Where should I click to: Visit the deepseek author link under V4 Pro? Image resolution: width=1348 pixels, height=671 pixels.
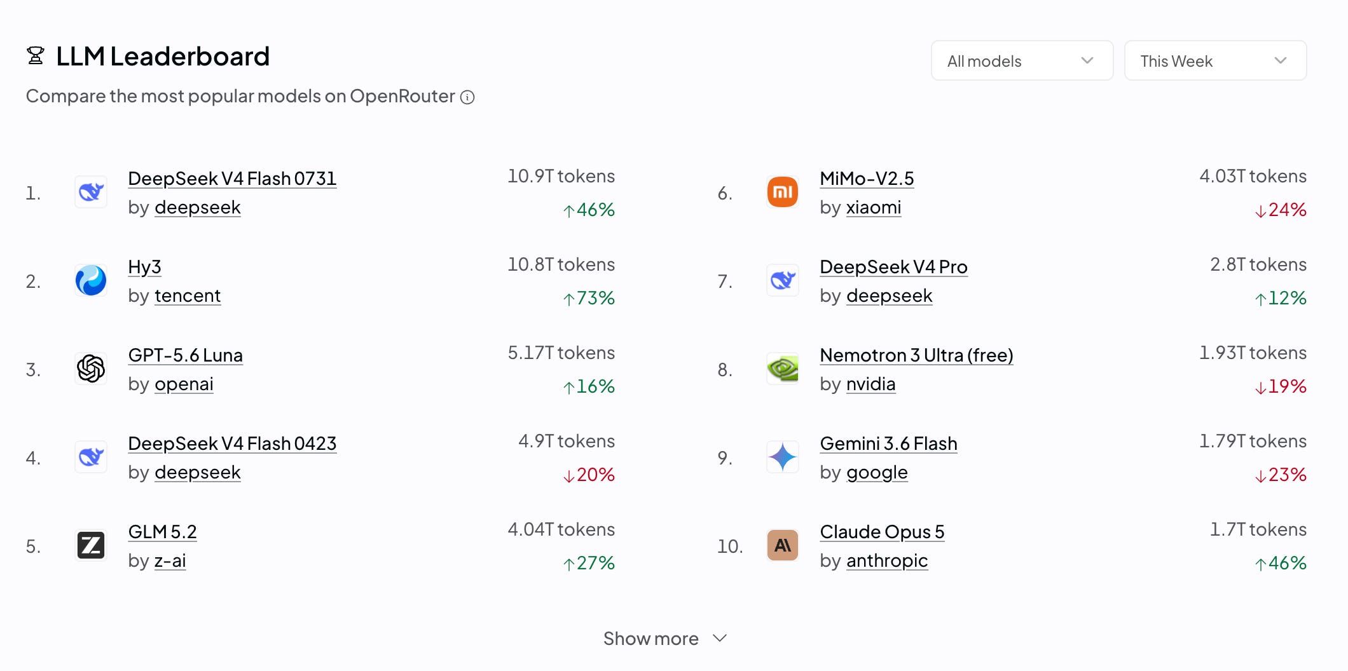(x=889, y=296)
